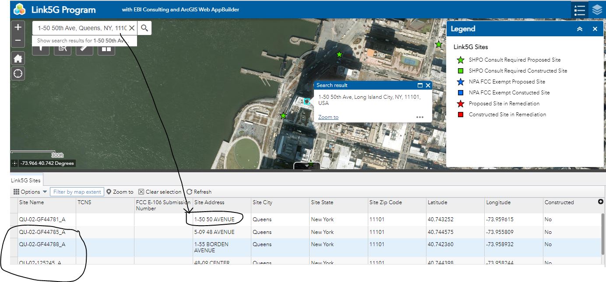The image size is (606, 282).
Task: Open the Legend widget icon in header
Action: pyautogui.click(x=580, y=10)
